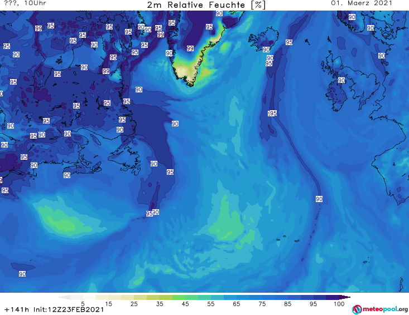
Task: Select the map title '2m Relative Feuchte [%]'
Action: [206, 5]
